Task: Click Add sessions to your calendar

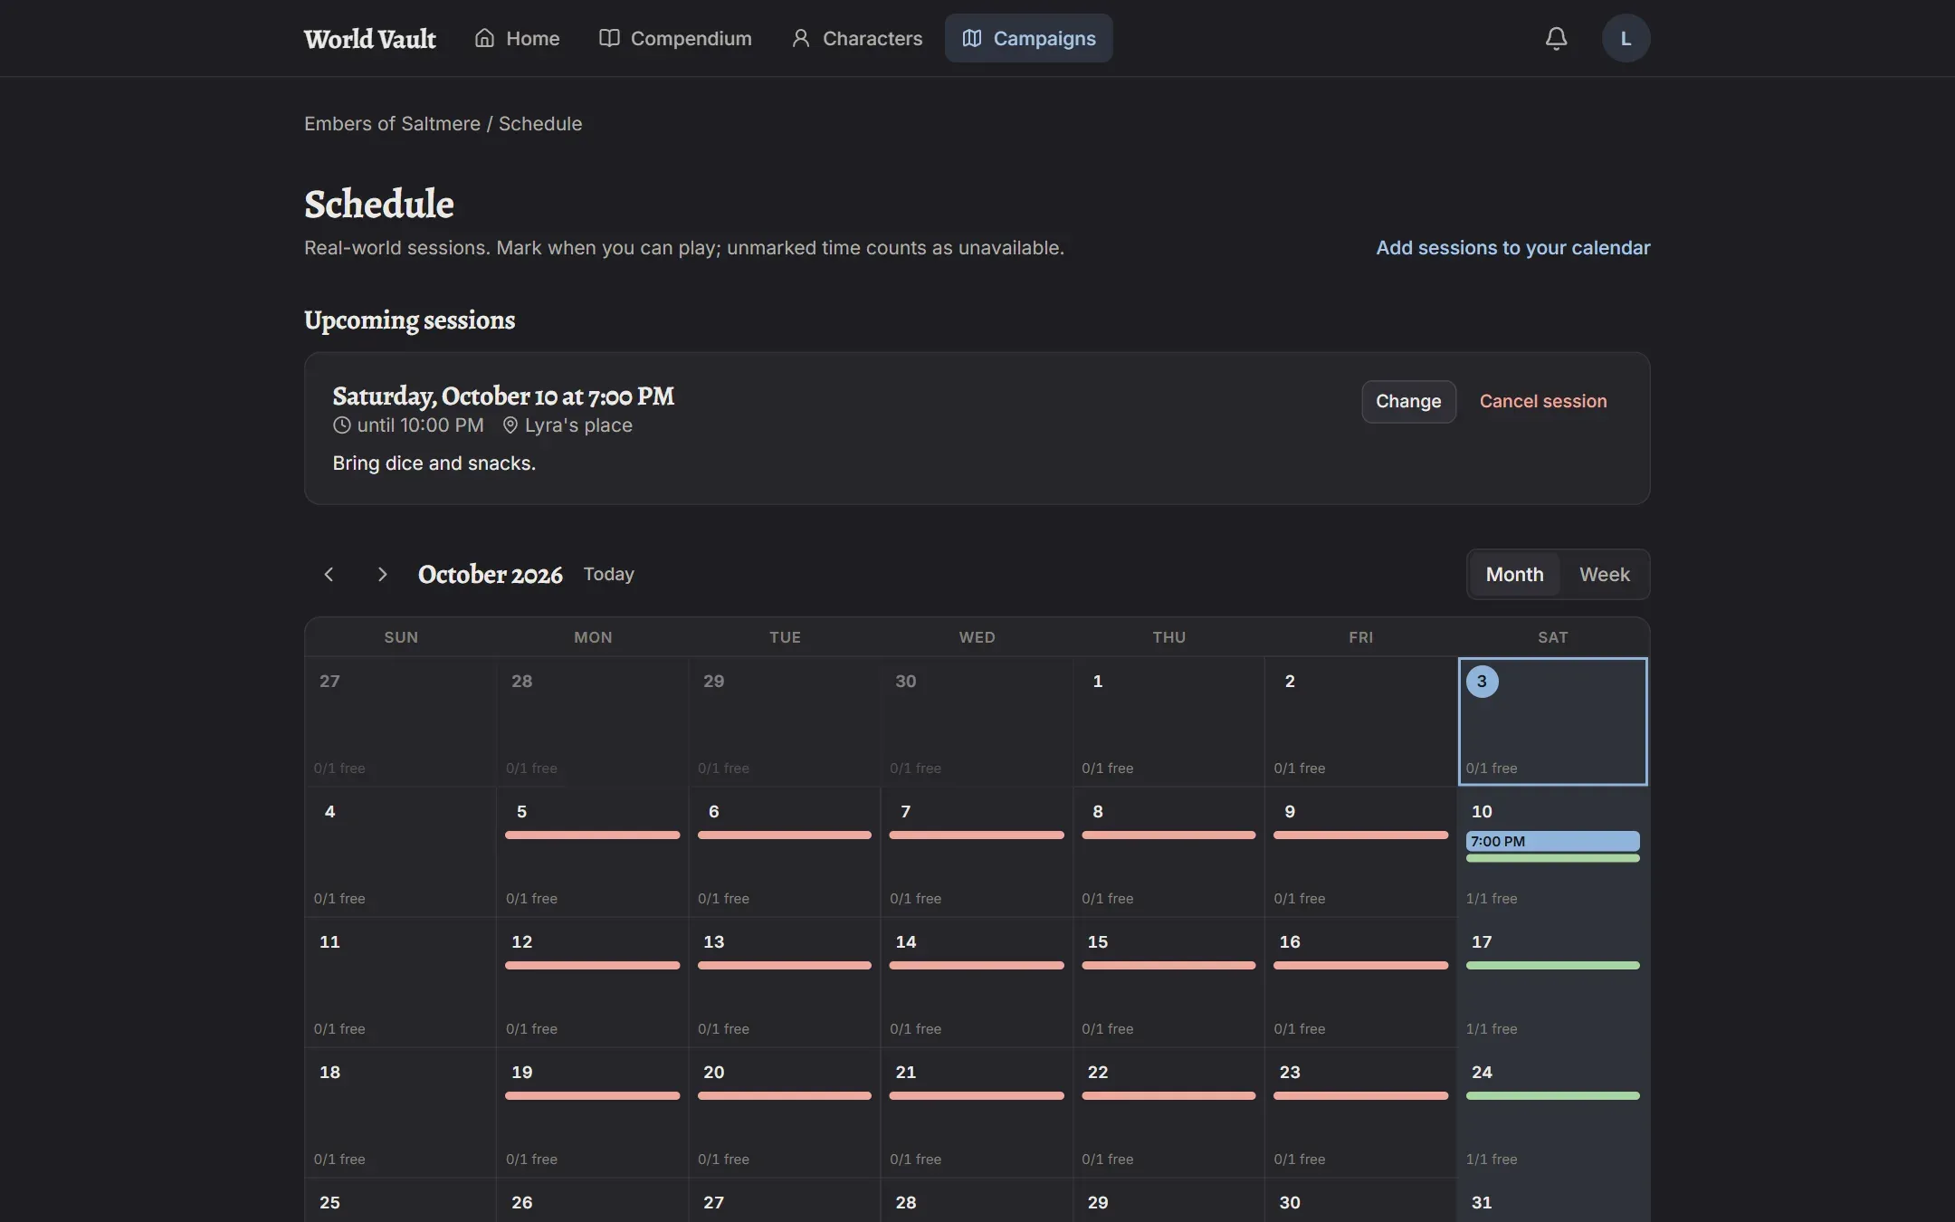Action: coord(1512,247)
